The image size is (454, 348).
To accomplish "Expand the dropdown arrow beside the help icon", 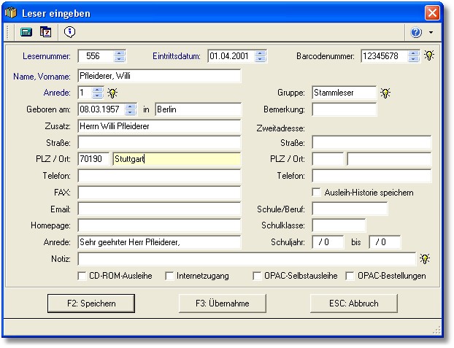I will (x=431, y=33).
